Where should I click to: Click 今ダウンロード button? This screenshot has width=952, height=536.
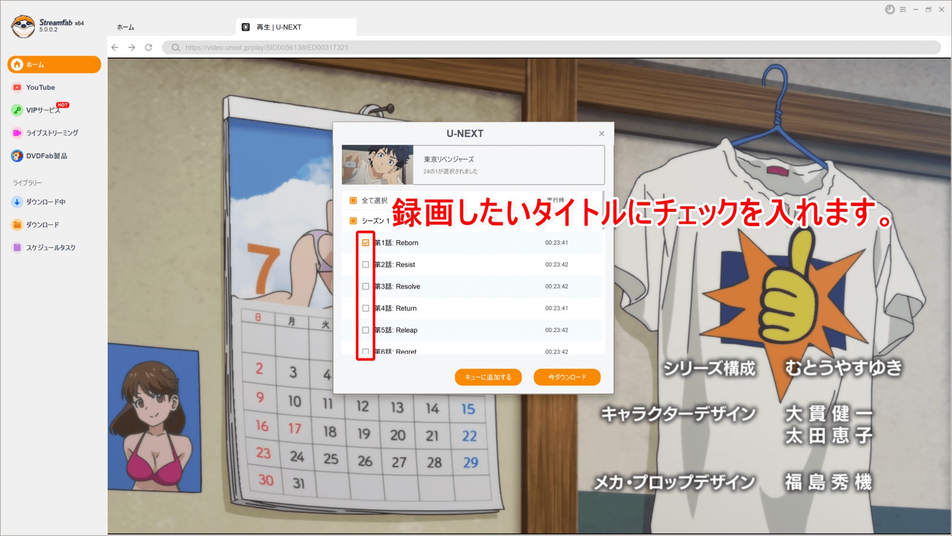pos(567,377)
